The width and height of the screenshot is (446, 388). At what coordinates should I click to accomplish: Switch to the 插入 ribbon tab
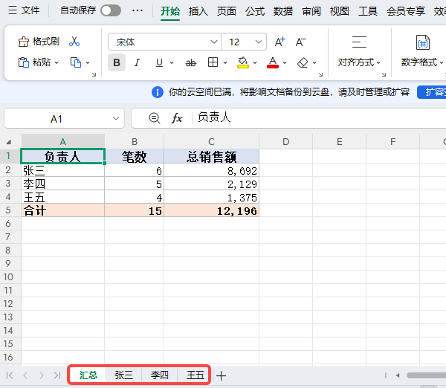[198, 11]
